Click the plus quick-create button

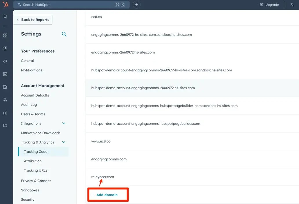click(x=136, y=5)
